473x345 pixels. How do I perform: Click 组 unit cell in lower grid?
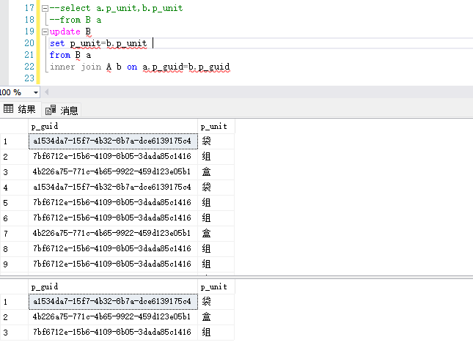point(216,332)
